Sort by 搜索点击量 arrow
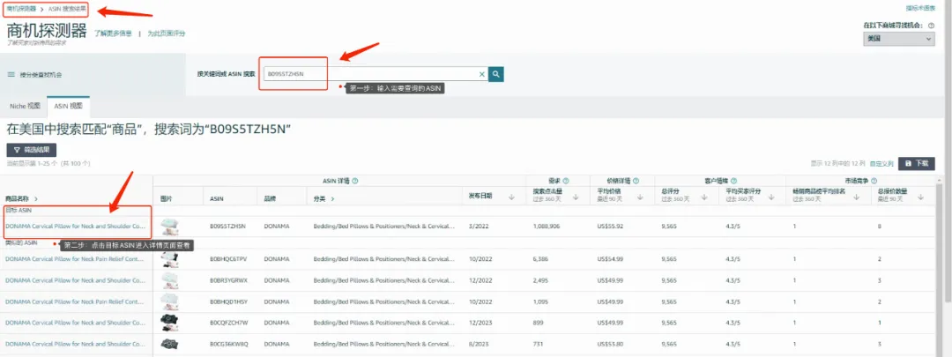The width and height of the screenshot is (952, 357). click(x=576, y=196)
